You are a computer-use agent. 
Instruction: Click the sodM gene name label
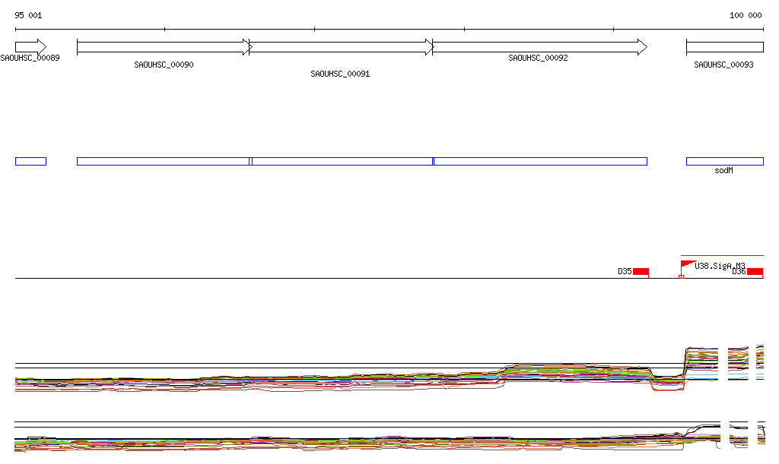coord(723,171)
